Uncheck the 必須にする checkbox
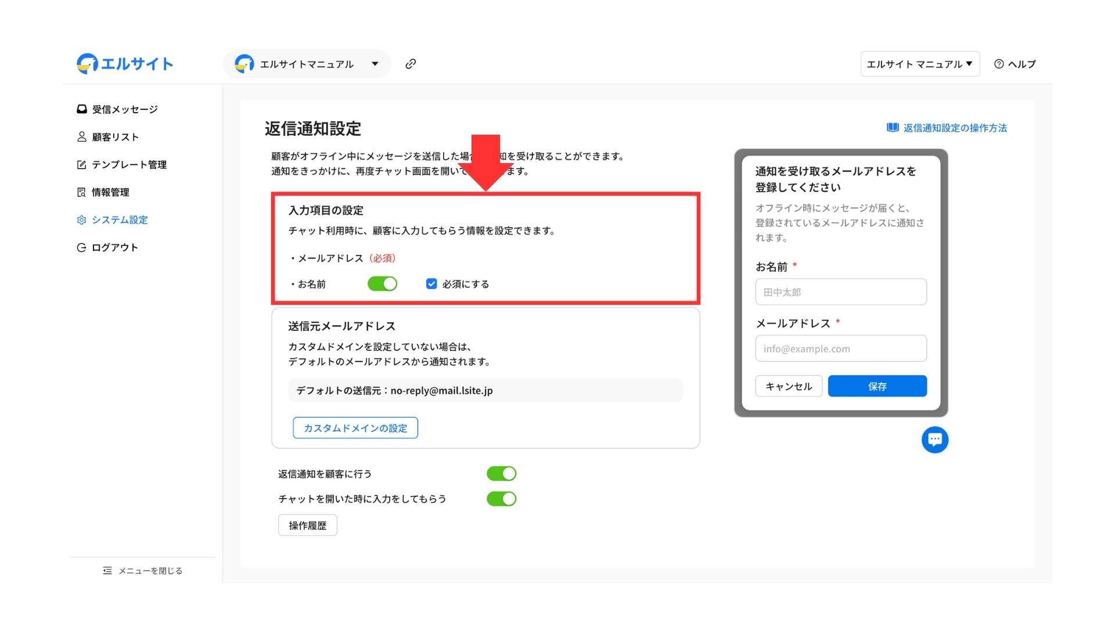The image size is (1115, 627). [431, 284]
